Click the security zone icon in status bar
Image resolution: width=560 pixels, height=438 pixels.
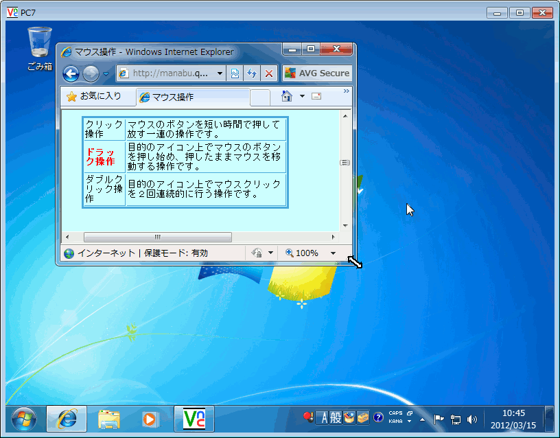pyautogui.click(x=68, y=253)
